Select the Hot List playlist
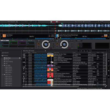110x110 pixels. click(7, 60)
